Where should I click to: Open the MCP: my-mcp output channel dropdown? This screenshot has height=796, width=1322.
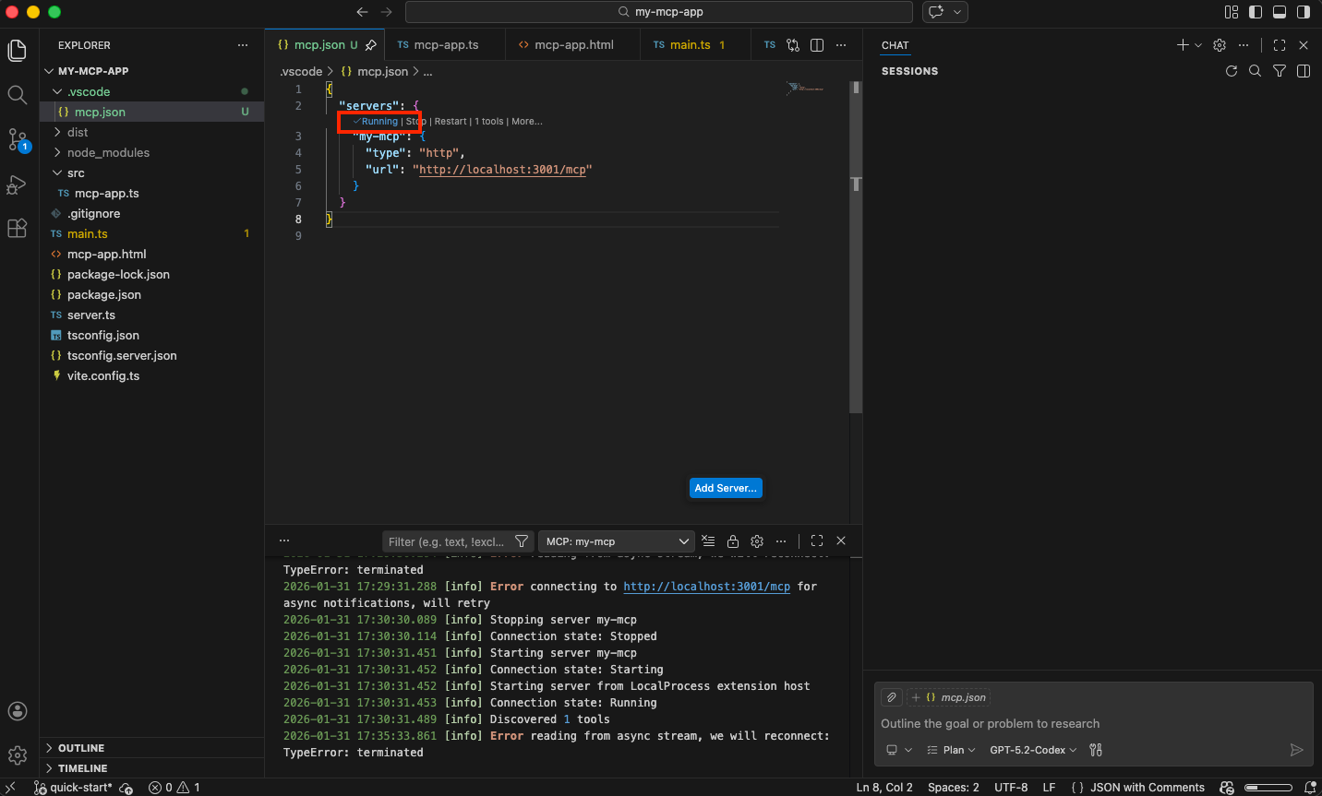click(616, 541)
